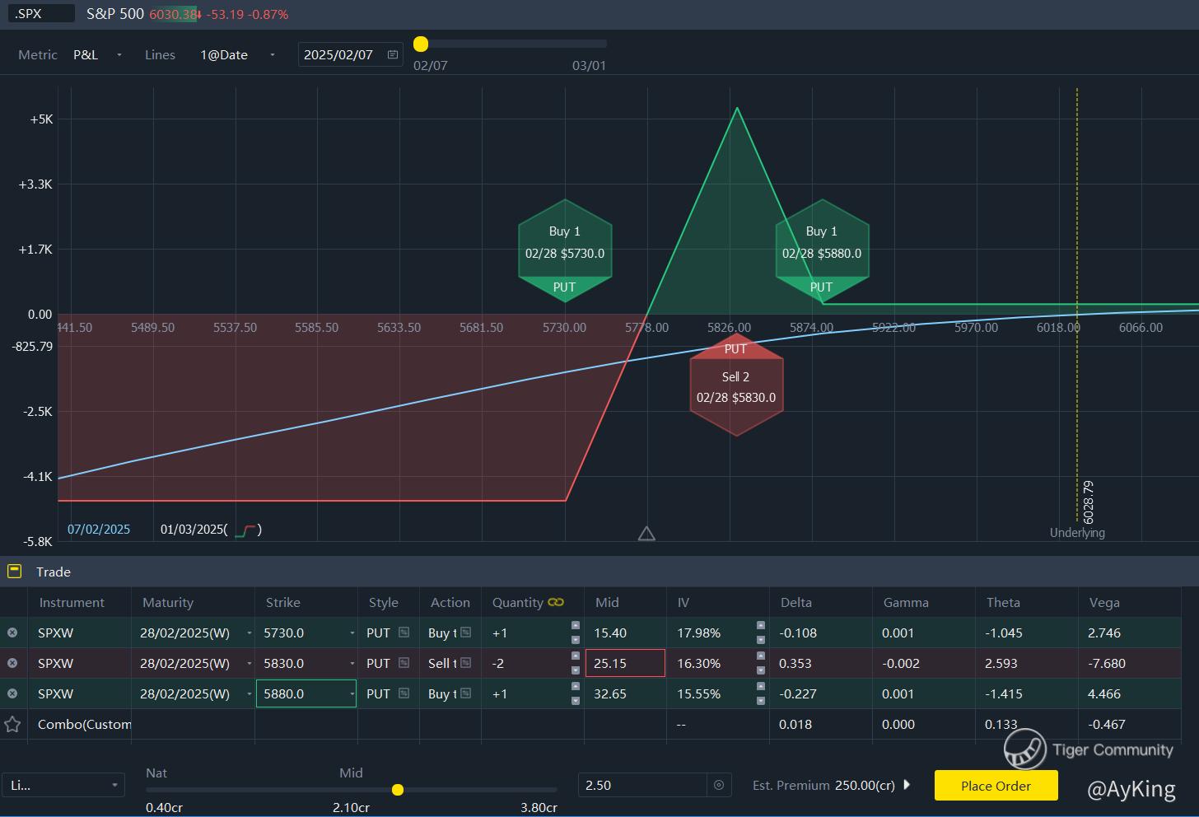This screenshot has height=817, width=1199.
Task: Switch Sell action icon in the 5830.0 row
Action: tap(465, 663)
